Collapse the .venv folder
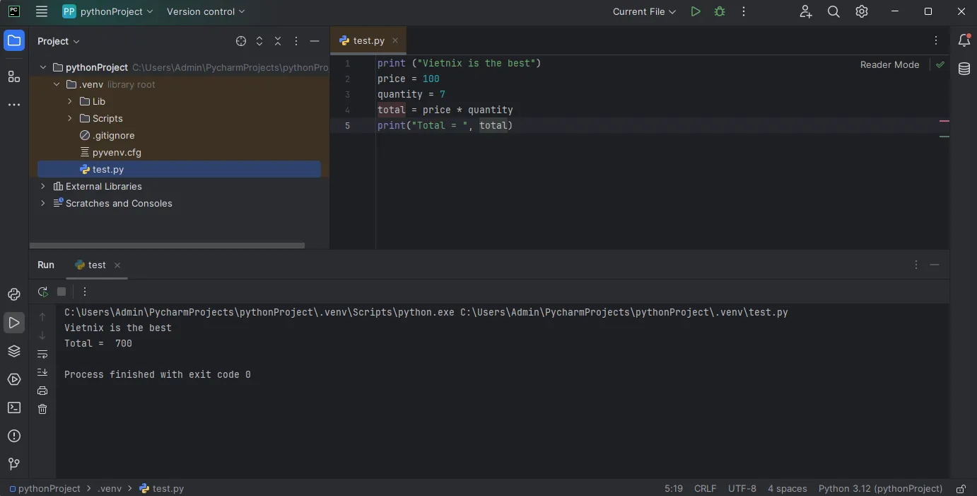The width and height of the screenshot is (977, 496). (57, 84)
